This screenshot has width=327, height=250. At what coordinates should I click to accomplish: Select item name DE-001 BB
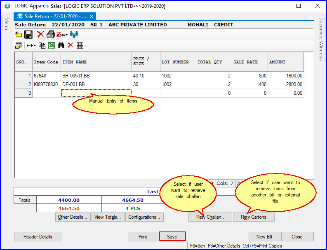(x=96, y=84)
